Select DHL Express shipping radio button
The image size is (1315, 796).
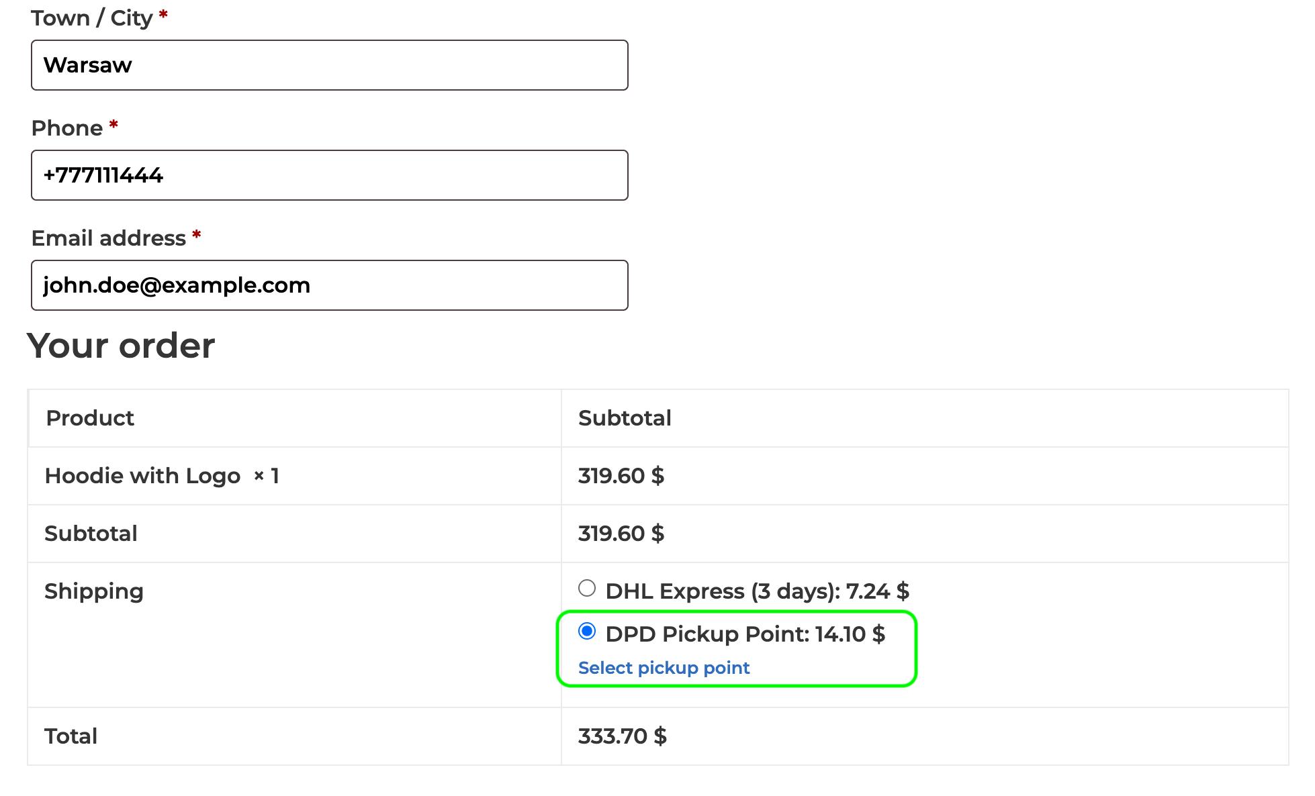(586, 589)
